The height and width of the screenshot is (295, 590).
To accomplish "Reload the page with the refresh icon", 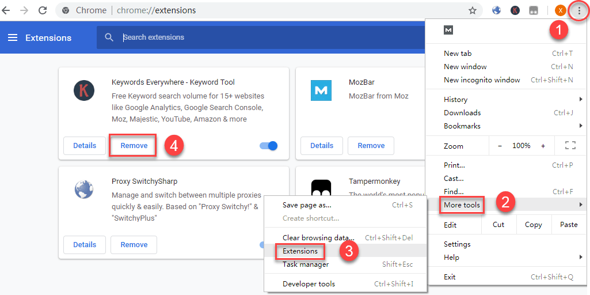I will 43,10.
